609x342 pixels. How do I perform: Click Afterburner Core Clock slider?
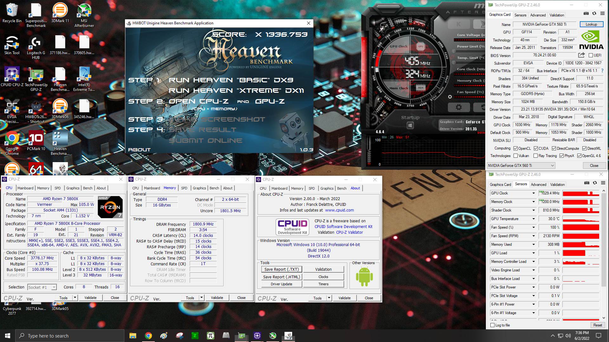click(x=469, y=74)
